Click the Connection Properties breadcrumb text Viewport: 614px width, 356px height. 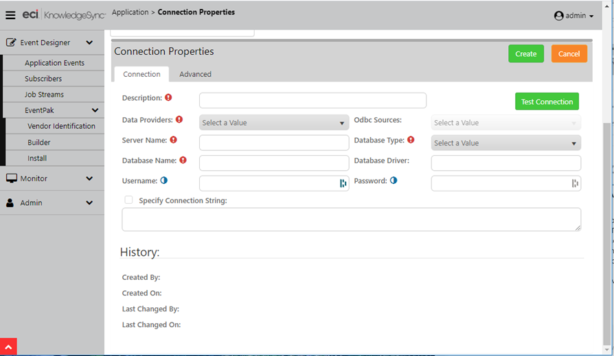click(x=196, y=12)
